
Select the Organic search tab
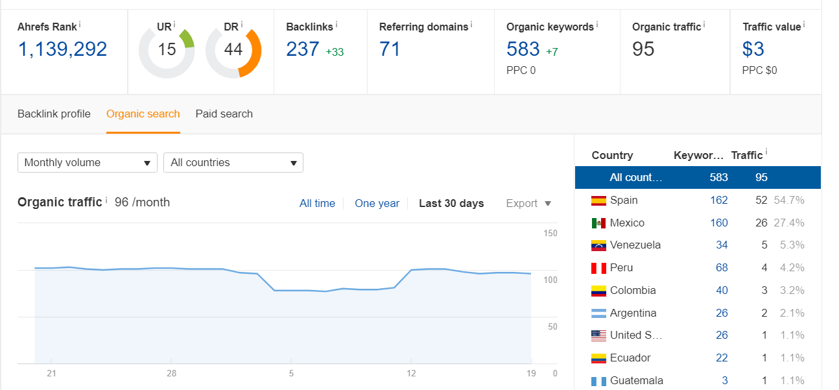[x=143, y=114]
